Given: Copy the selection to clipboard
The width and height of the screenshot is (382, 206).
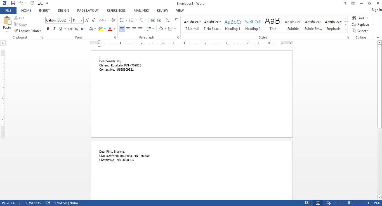Looking at the screenshot, I should pos(20,25).
